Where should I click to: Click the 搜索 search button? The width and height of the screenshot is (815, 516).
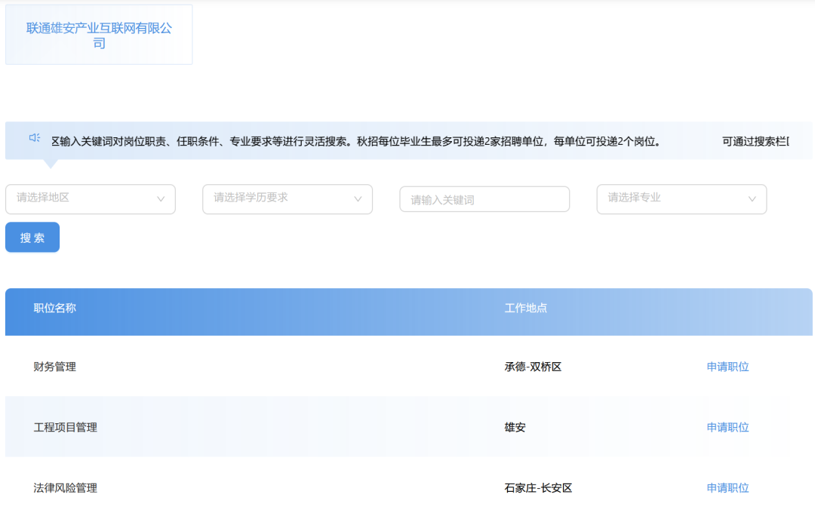[32, 238]
